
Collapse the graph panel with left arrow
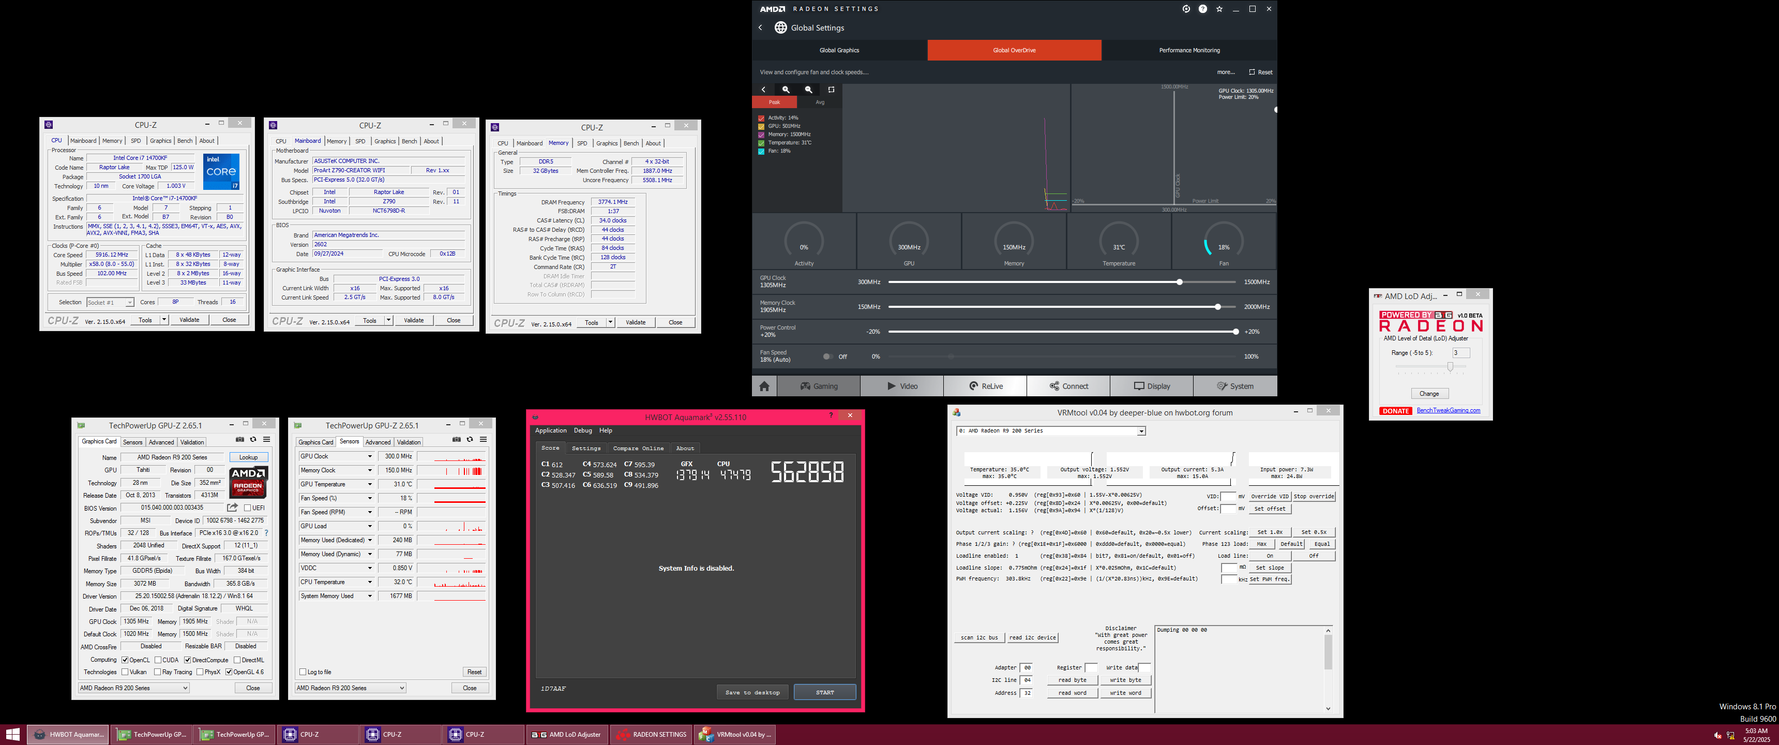[x=763, y=89]
